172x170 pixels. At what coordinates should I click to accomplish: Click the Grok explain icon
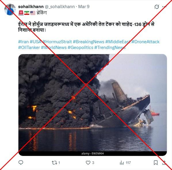pos(157,7)
